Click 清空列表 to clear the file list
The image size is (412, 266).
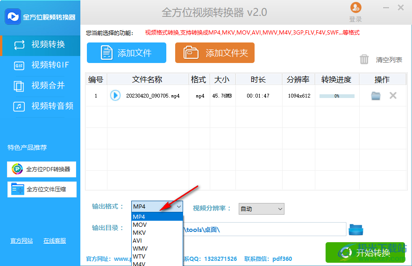click(x=389, y=60)
